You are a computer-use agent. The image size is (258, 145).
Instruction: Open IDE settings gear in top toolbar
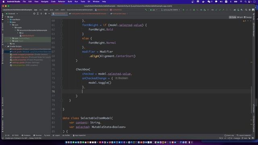click(250, 10)
